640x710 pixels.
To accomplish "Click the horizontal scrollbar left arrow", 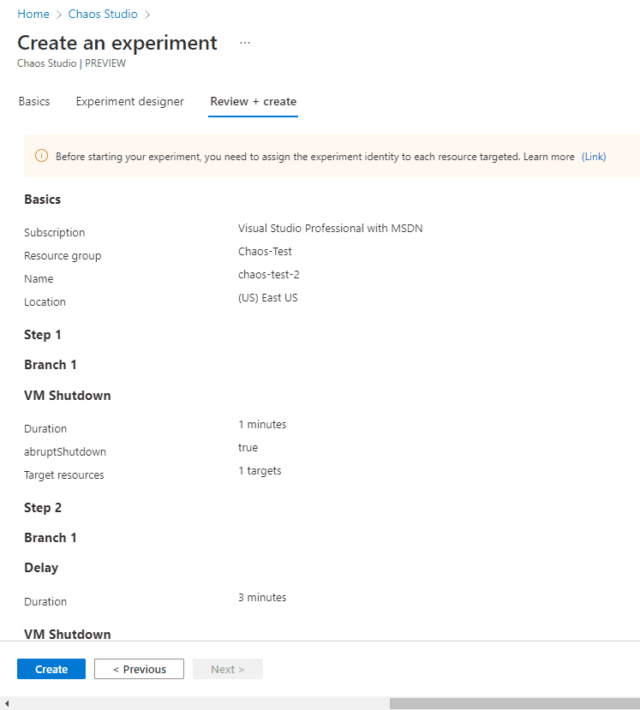I will 6,703.
